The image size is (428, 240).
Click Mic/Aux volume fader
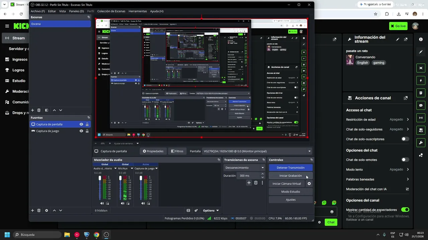[x=120, y=179]
